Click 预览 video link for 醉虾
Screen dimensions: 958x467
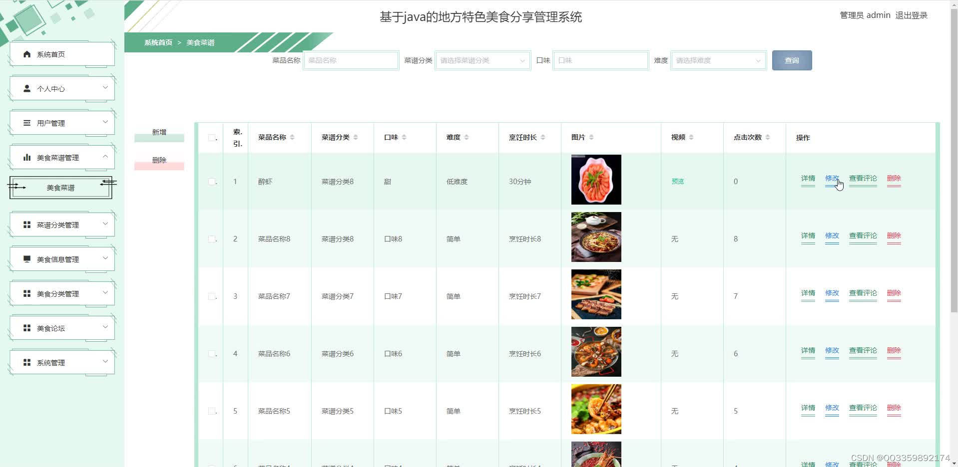(x=678, y=182)
